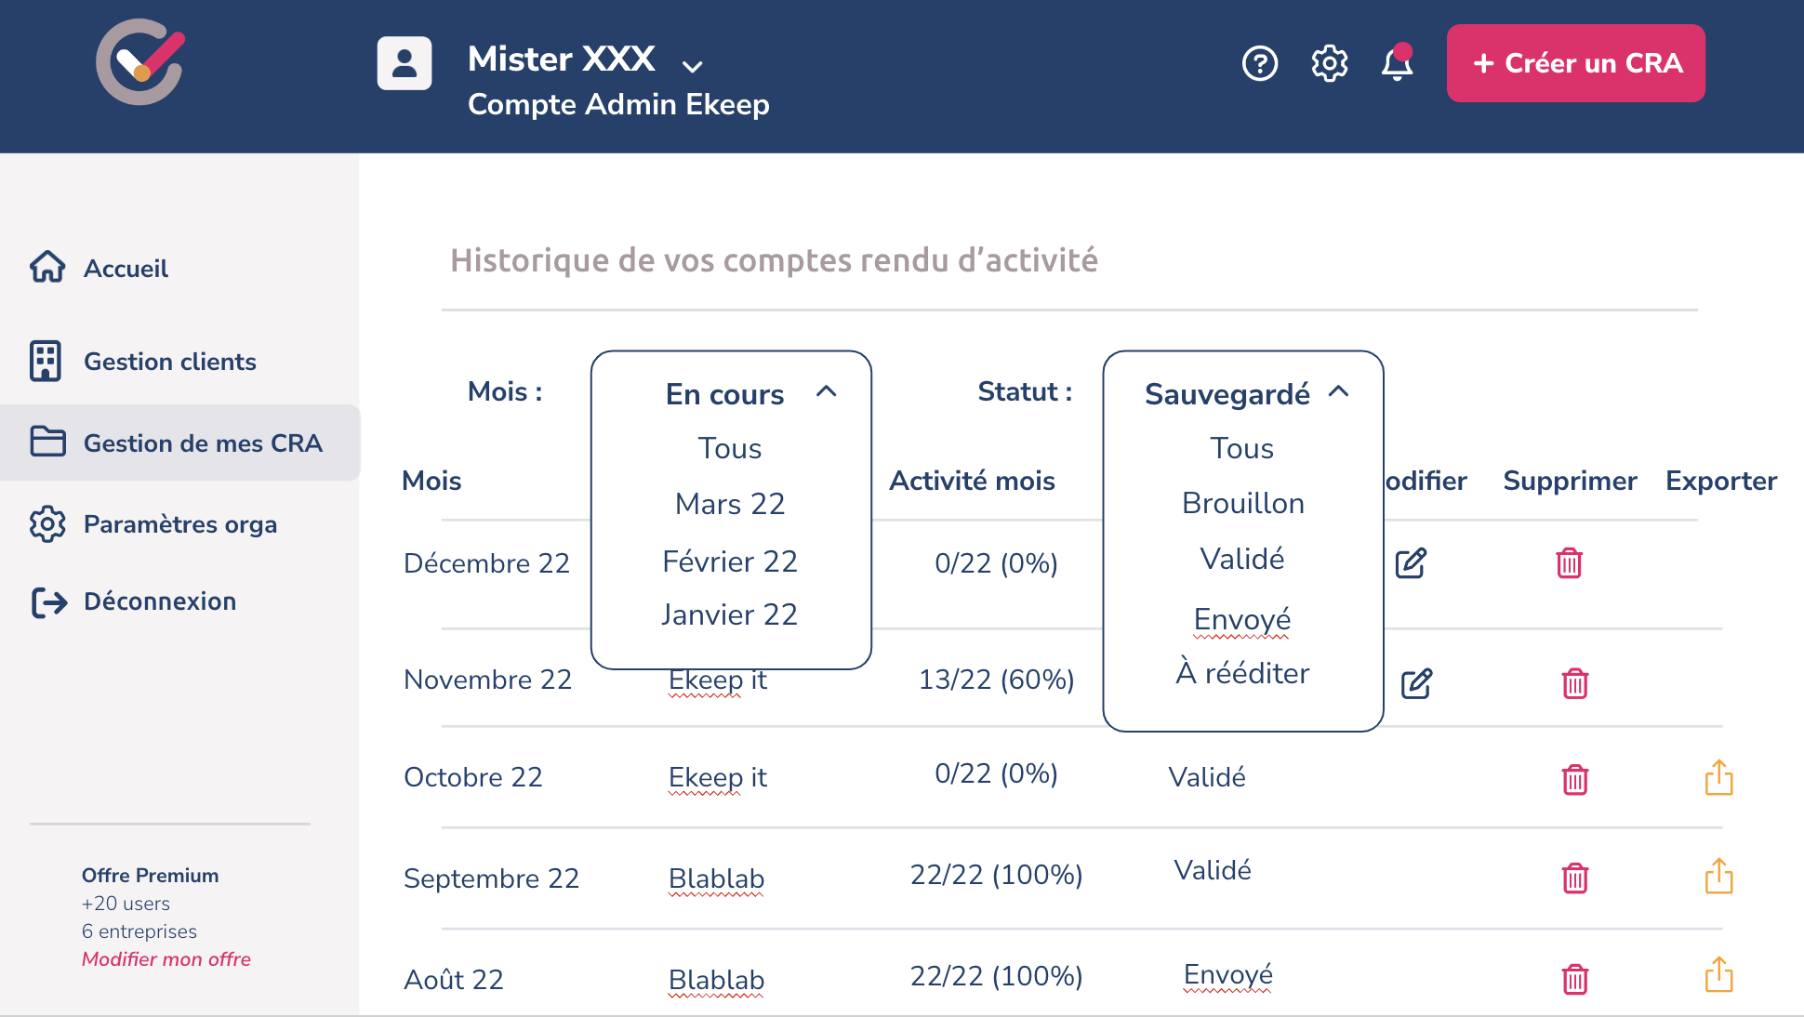The width and height of the screenshot is (1804, 1017).
Task: Collapse the Mois dropdown chevron
Action: point(826,392)
